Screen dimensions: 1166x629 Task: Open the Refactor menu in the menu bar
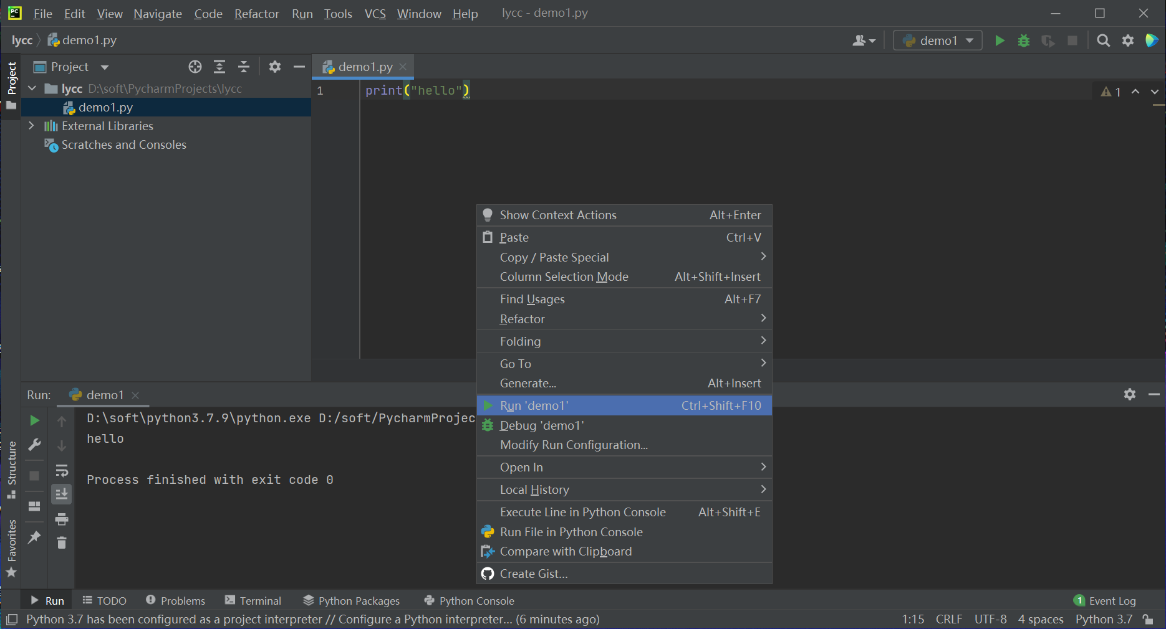coord(256,13)
